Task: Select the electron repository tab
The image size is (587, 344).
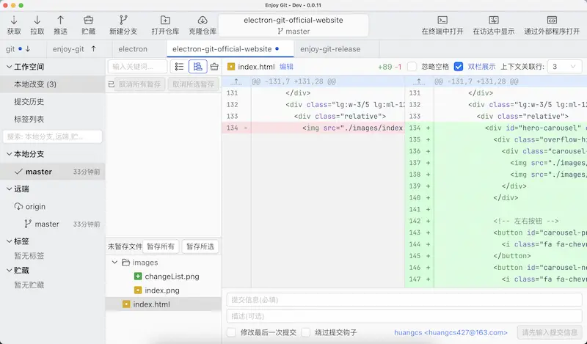Action: 133,49
